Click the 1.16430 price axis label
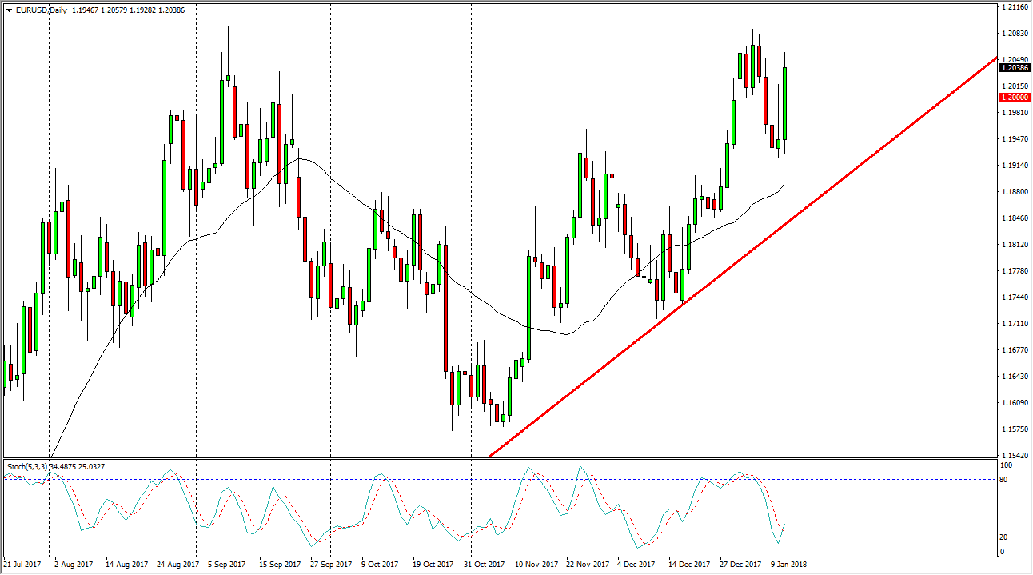The height and width of the screenshot is (575, 1033). click(x=1016, y=377)
